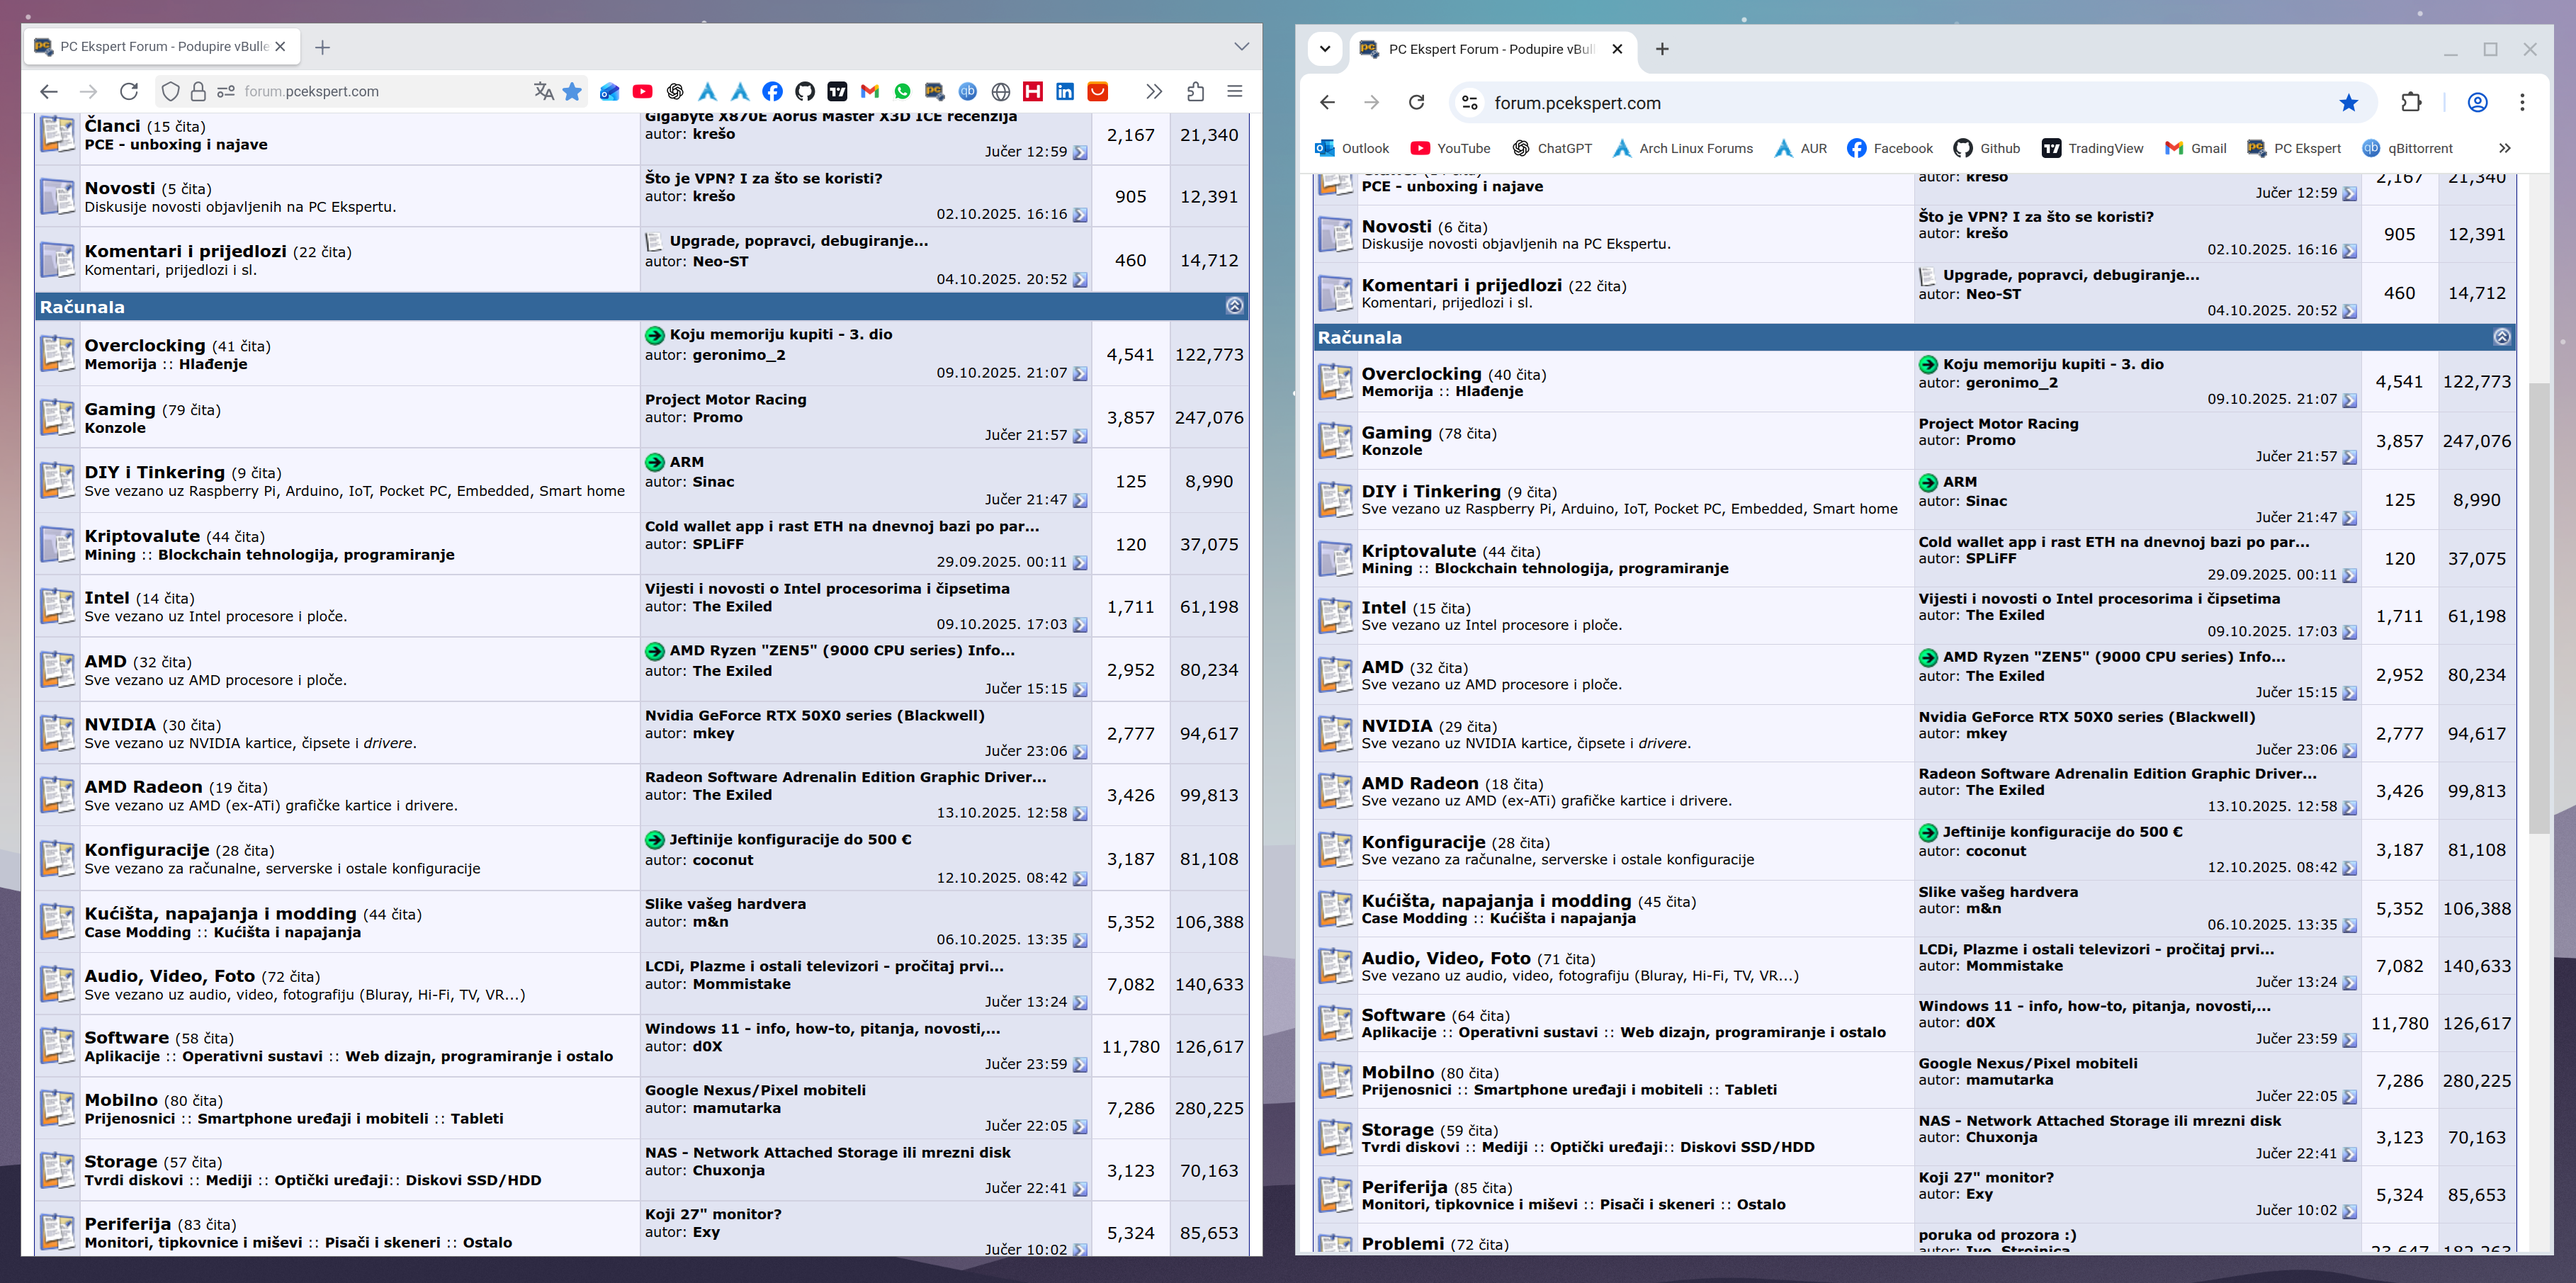Collapse the Računala category in Firefox window
Image resolution: width=2576 pixels, height=1283 pixels.
coord(1234,306)
